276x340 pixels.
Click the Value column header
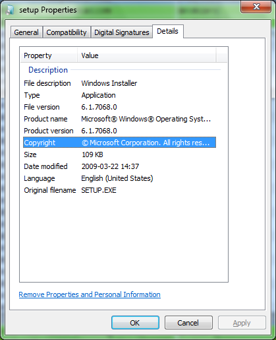[x=146, y=55]
